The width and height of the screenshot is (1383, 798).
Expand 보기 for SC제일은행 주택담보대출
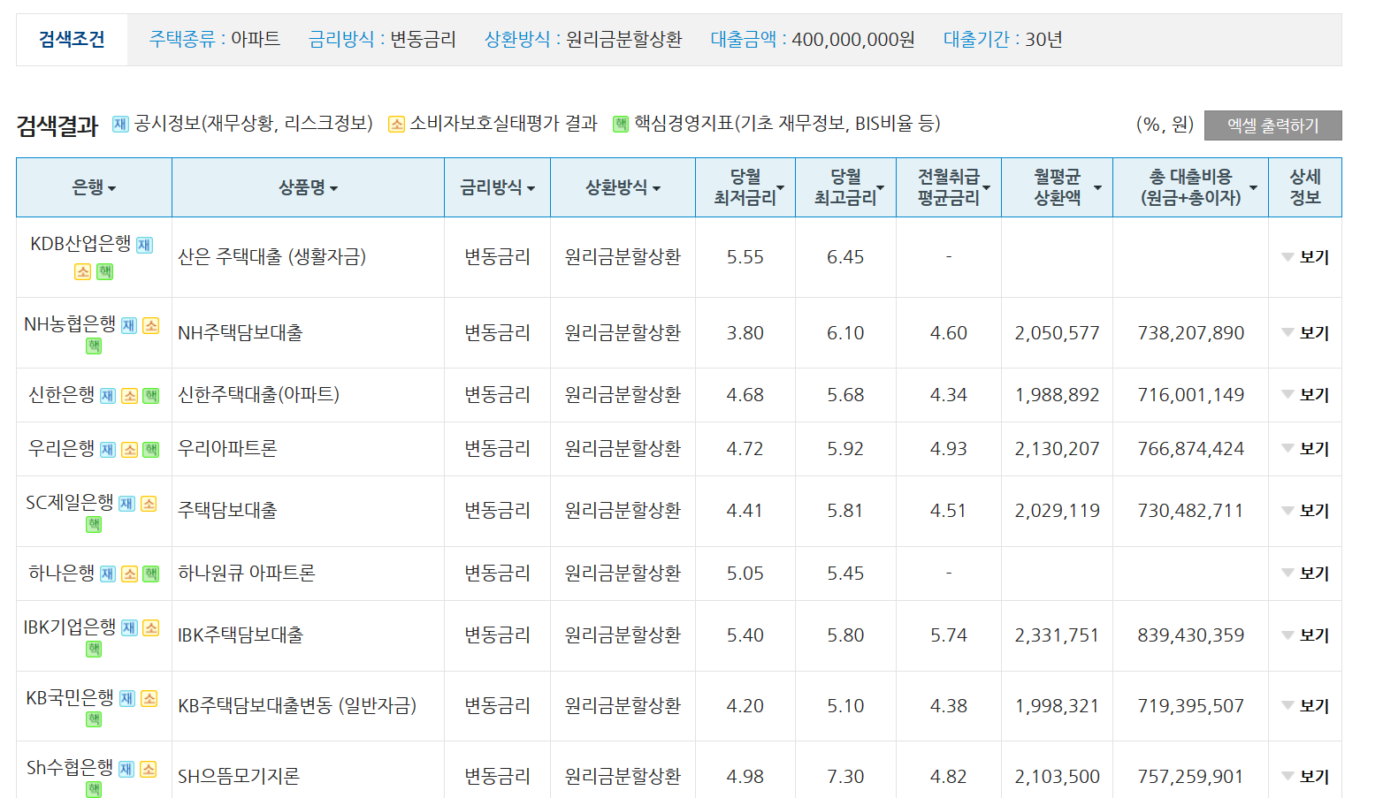tap(1305, 511)
